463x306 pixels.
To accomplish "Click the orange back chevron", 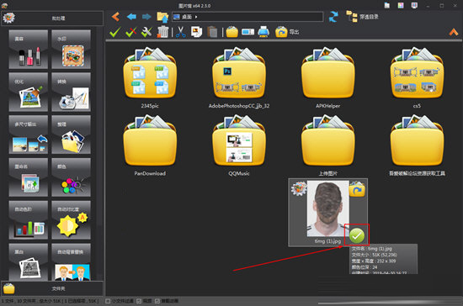I will tap(115, 17).
